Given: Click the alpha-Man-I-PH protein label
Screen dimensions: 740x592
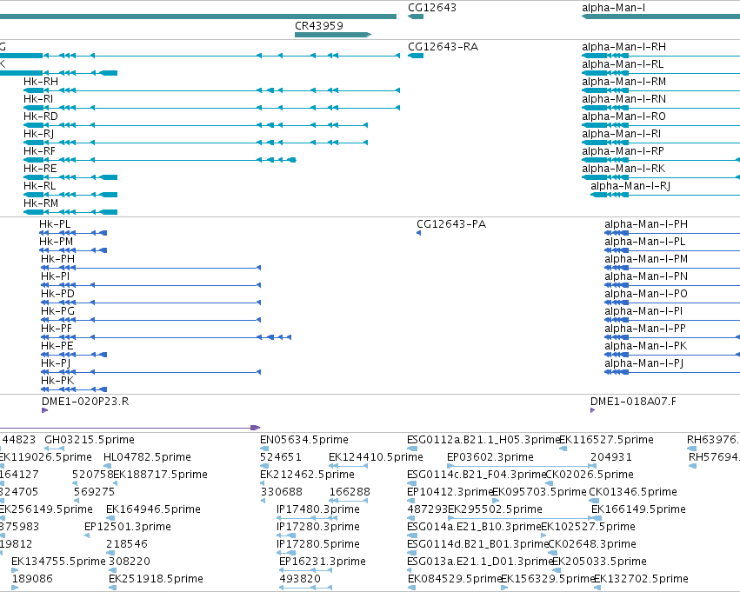Looking at the screenshot, I should click(x=646, y=224).
